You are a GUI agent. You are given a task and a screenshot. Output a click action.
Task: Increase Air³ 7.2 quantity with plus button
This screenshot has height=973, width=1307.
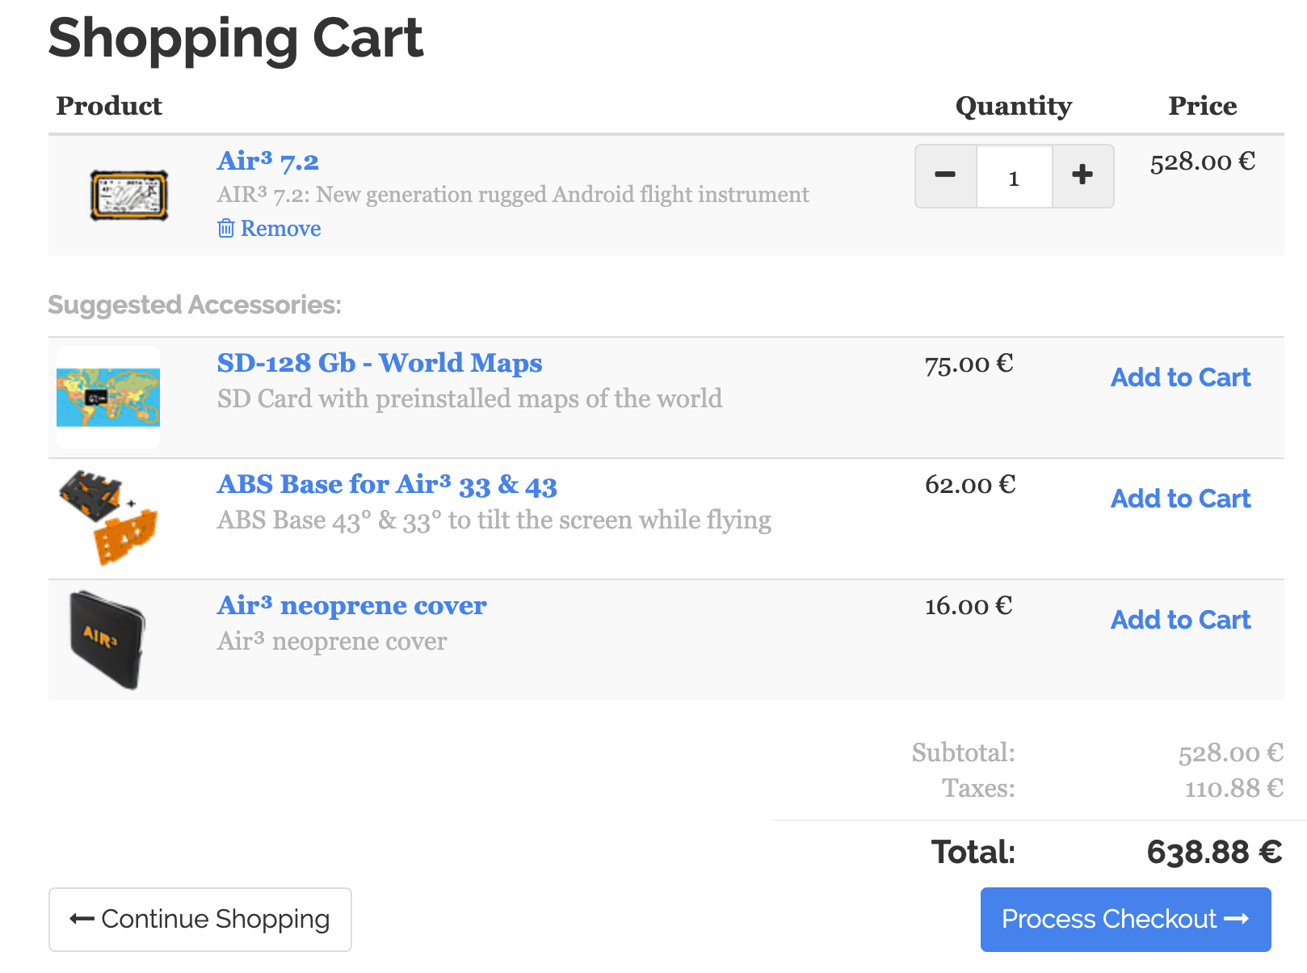pos(1082,175)
